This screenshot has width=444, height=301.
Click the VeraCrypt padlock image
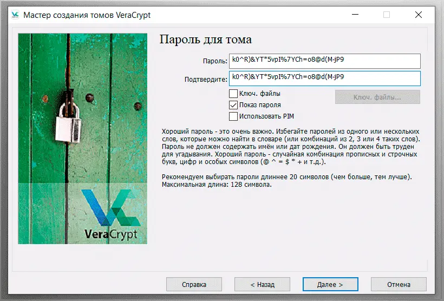[x=83, y=139]
